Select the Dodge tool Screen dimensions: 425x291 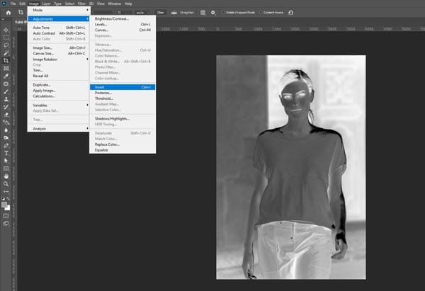pyautogui.click(x=6, y=137)
